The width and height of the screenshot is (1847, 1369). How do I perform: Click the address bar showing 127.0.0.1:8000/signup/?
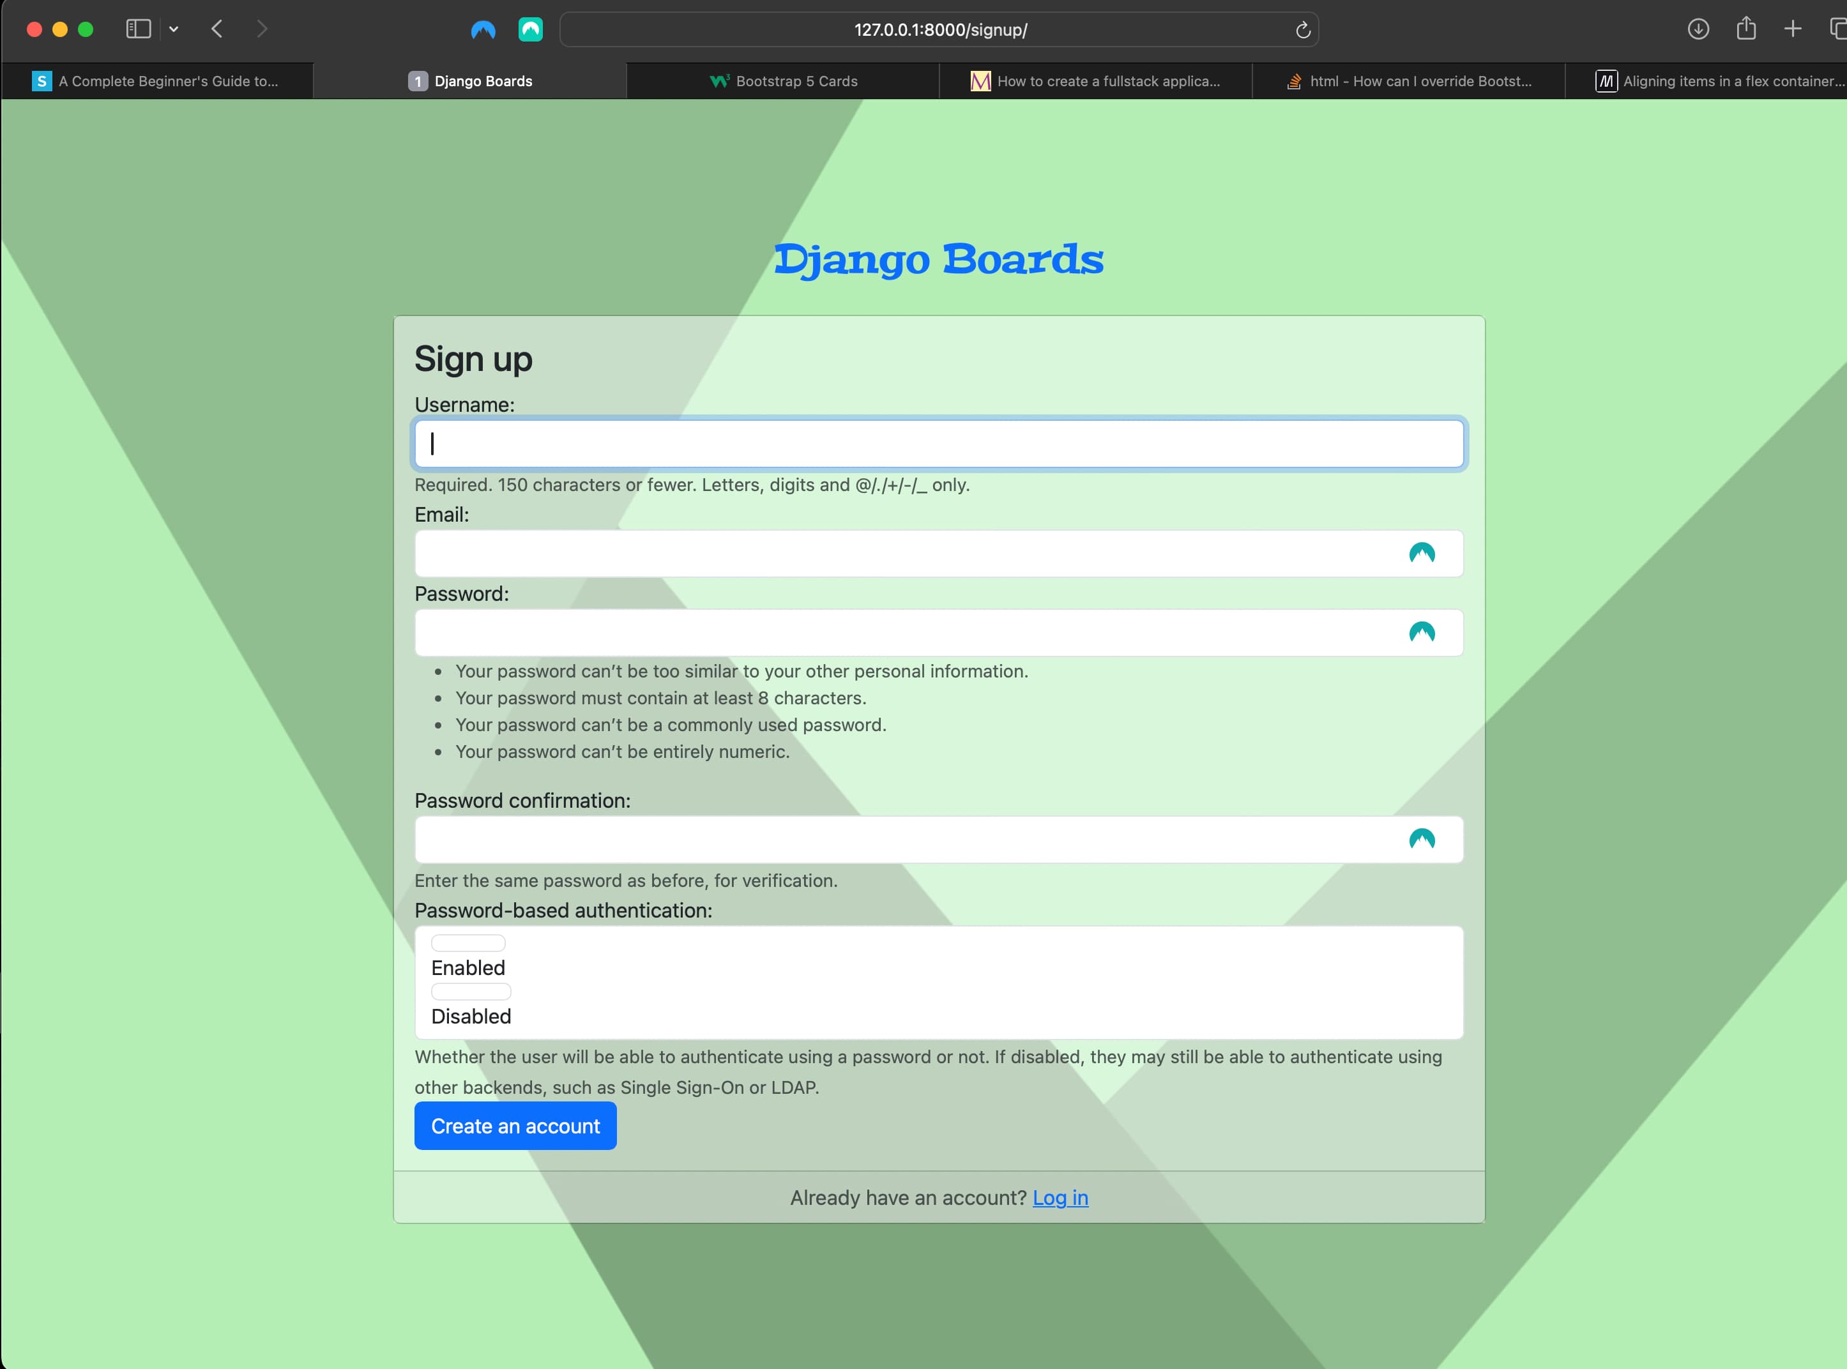pos(939,30)
